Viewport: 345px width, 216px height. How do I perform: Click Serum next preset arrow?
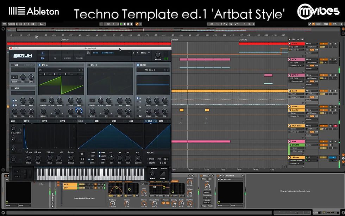tap(137, 53)
